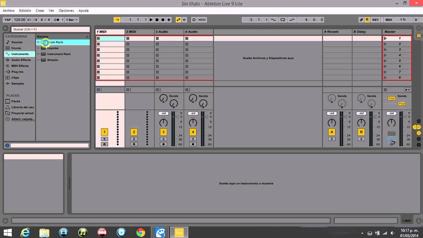Adjust the track 3 pan knob
Screen dimensions: 423x238
pos(163,123)
